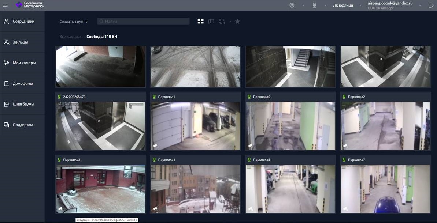This screenshot has width=437, height=223.
Task: Select Шлагбаумы in the sidebar
Action: click(x=23, y=104)
